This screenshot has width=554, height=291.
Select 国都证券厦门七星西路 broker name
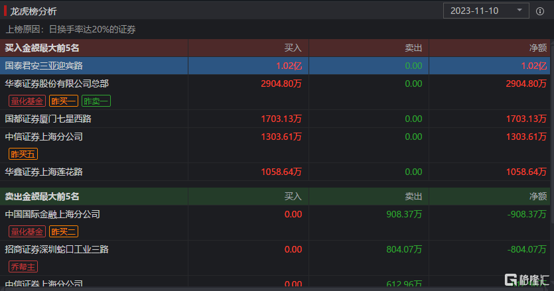pyautogui.click(x=48, y=119)
